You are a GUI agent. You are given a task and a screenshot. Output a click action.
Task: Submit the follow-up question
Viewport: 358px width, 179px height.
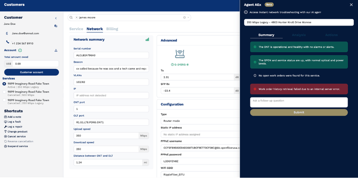click(299, 112)
